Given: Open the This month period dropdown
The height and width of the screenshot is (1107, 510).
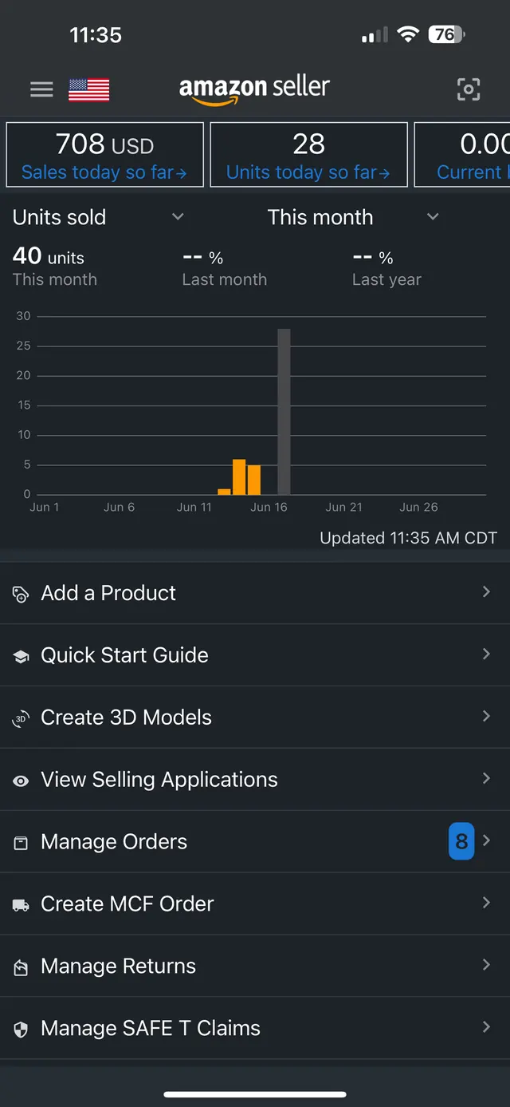Looking at the screenshot, I should point(354,217).
